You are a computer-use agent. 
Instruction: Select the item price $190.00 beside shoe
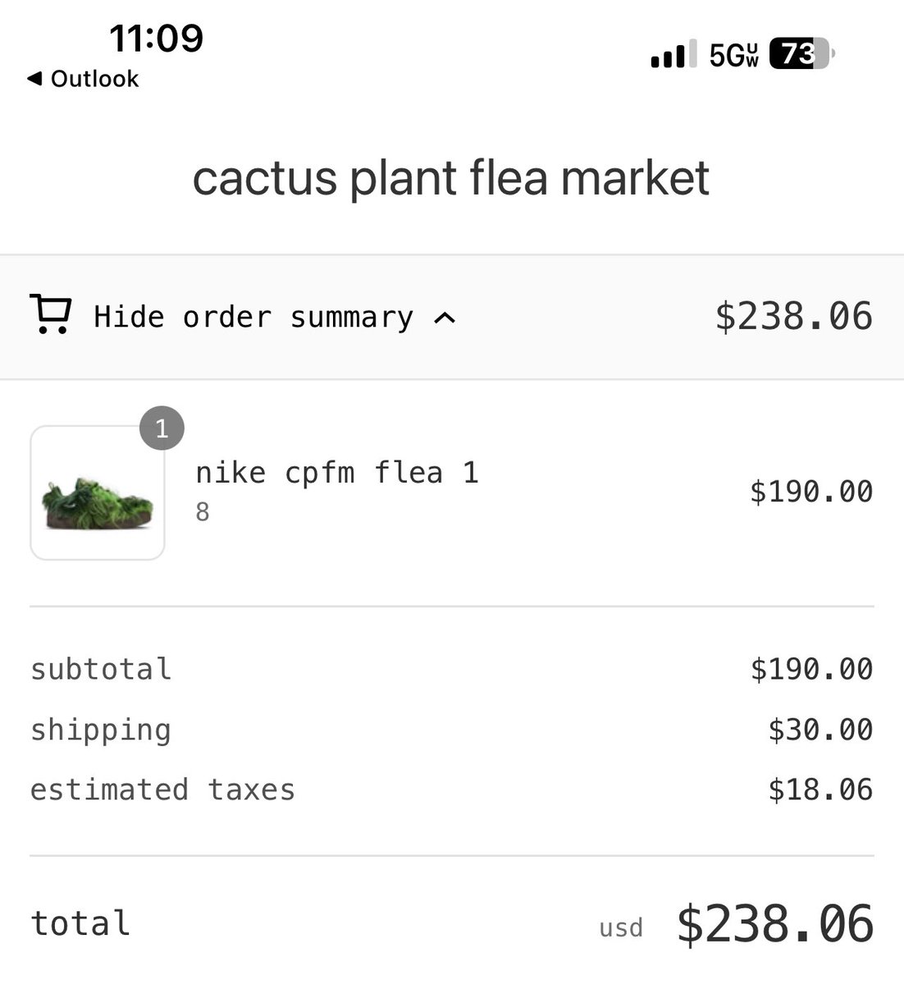point(811,492)
